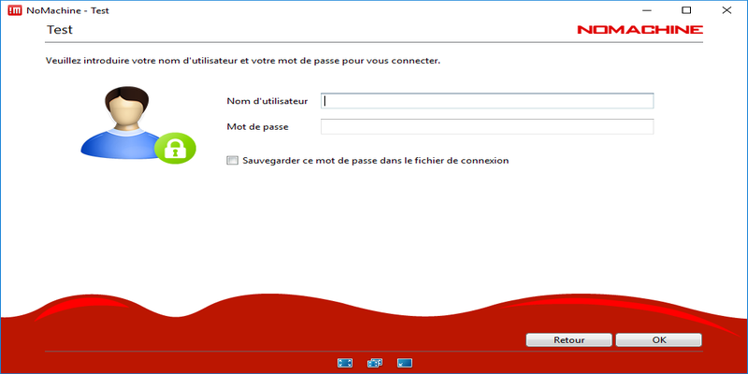The image size is (748, 374).
Task: Click the "Test" connection heading
Action: [x=60, y=30]
